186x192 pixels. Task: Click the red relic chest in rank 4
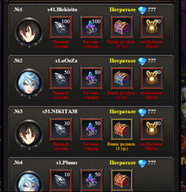122,180
